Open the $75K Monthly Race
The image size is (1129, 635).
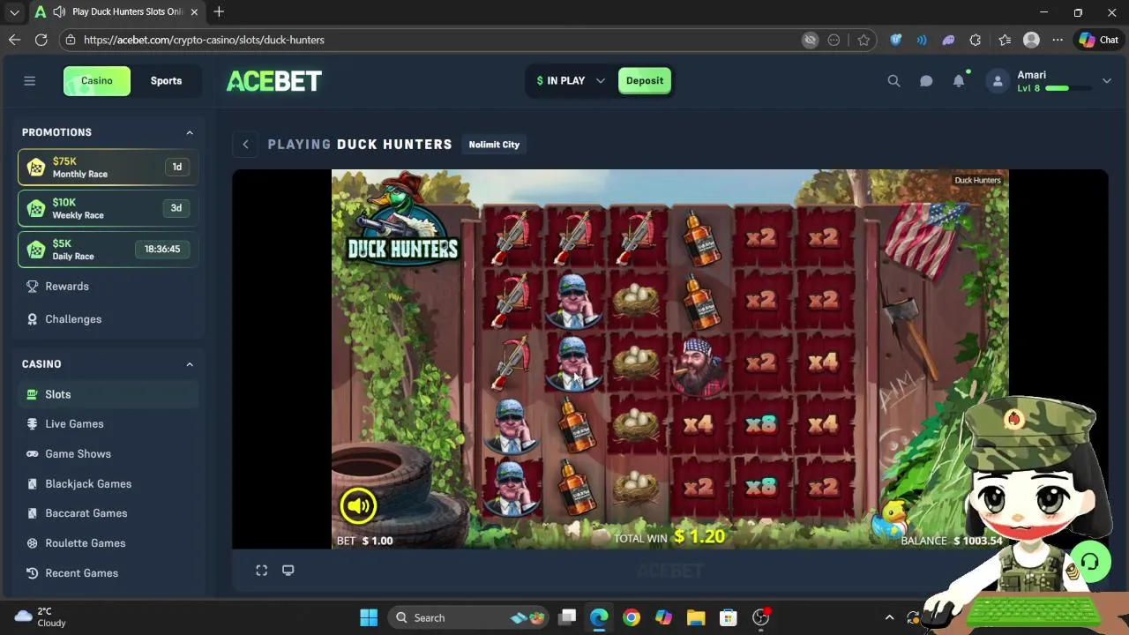click(x=108, y=168)
